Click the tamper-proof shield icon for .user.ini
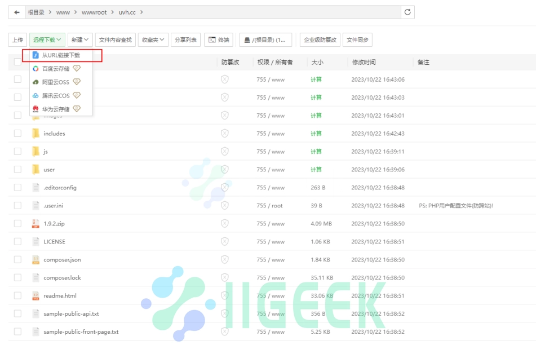This screenshot has width=536, height=345. pyautogui.click(x=225, y=206)
